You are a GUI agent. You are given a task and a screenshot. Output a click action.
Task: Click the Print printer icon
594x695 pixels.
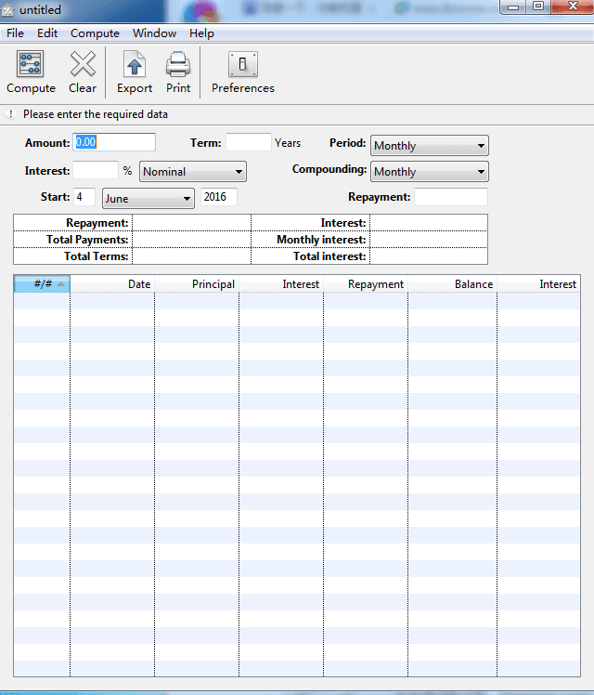[178, 65]
